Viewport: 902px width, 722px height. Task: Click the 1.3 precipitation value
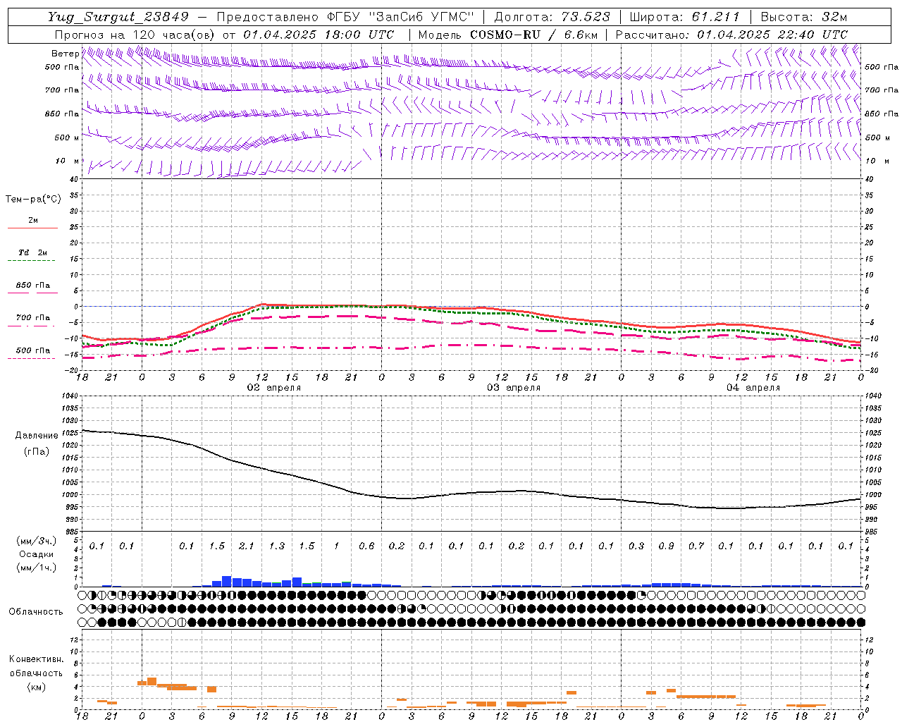pos(277,546)
